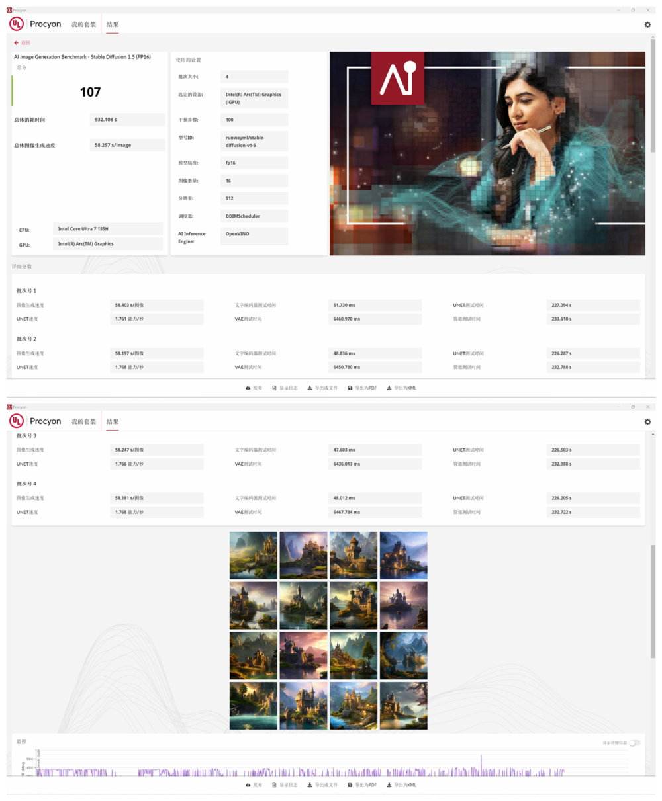Image resolution: width=662 pixels, height=801 pixels.
Task: Toggle the 显示详细信息 switch in monitoring panel
Action: 635,743
